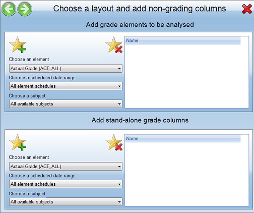
Task: Remove a stand-alone grade column with star-X
Action: tap(114, 142)
